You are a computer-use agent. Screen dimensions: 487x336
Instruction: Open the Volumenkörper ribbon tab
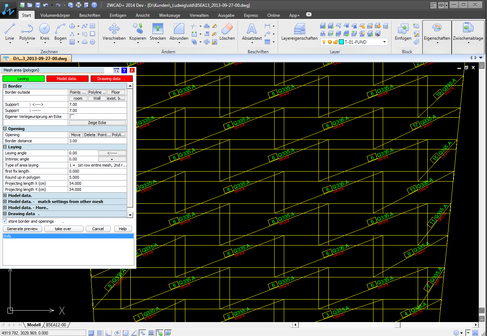[x=55, y=15]
